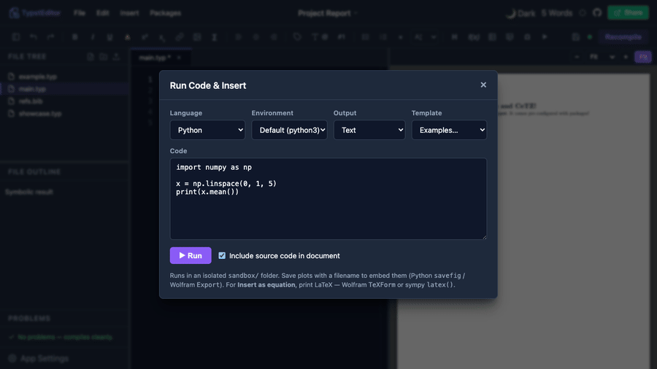Screen dimensions: 657x369
Task: Click the Recompile button
Action: point(623,36)
